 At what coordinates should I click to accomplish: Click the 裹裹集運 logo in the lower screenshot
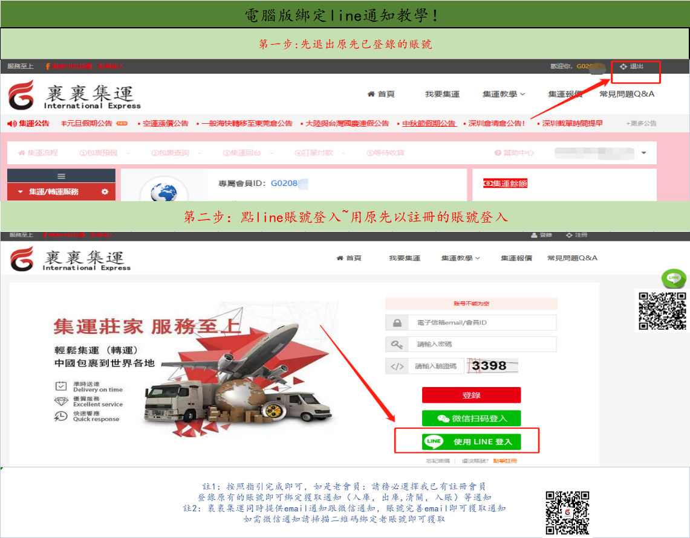[70, 259]
